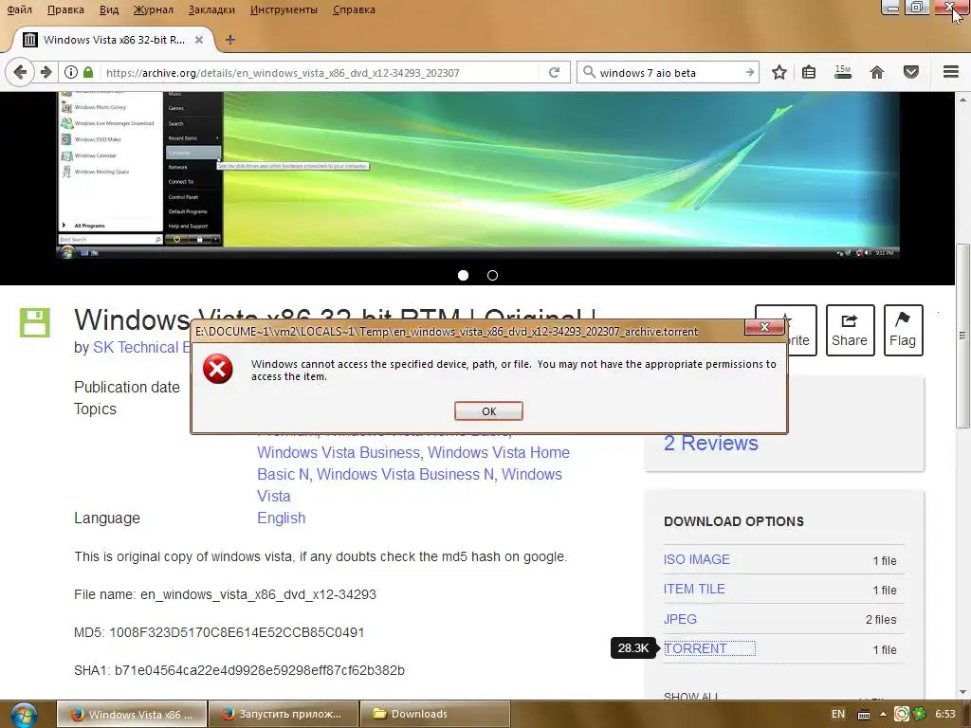Open the Вид menu
This screenshot has width=971, height=728.
(109, 9)
